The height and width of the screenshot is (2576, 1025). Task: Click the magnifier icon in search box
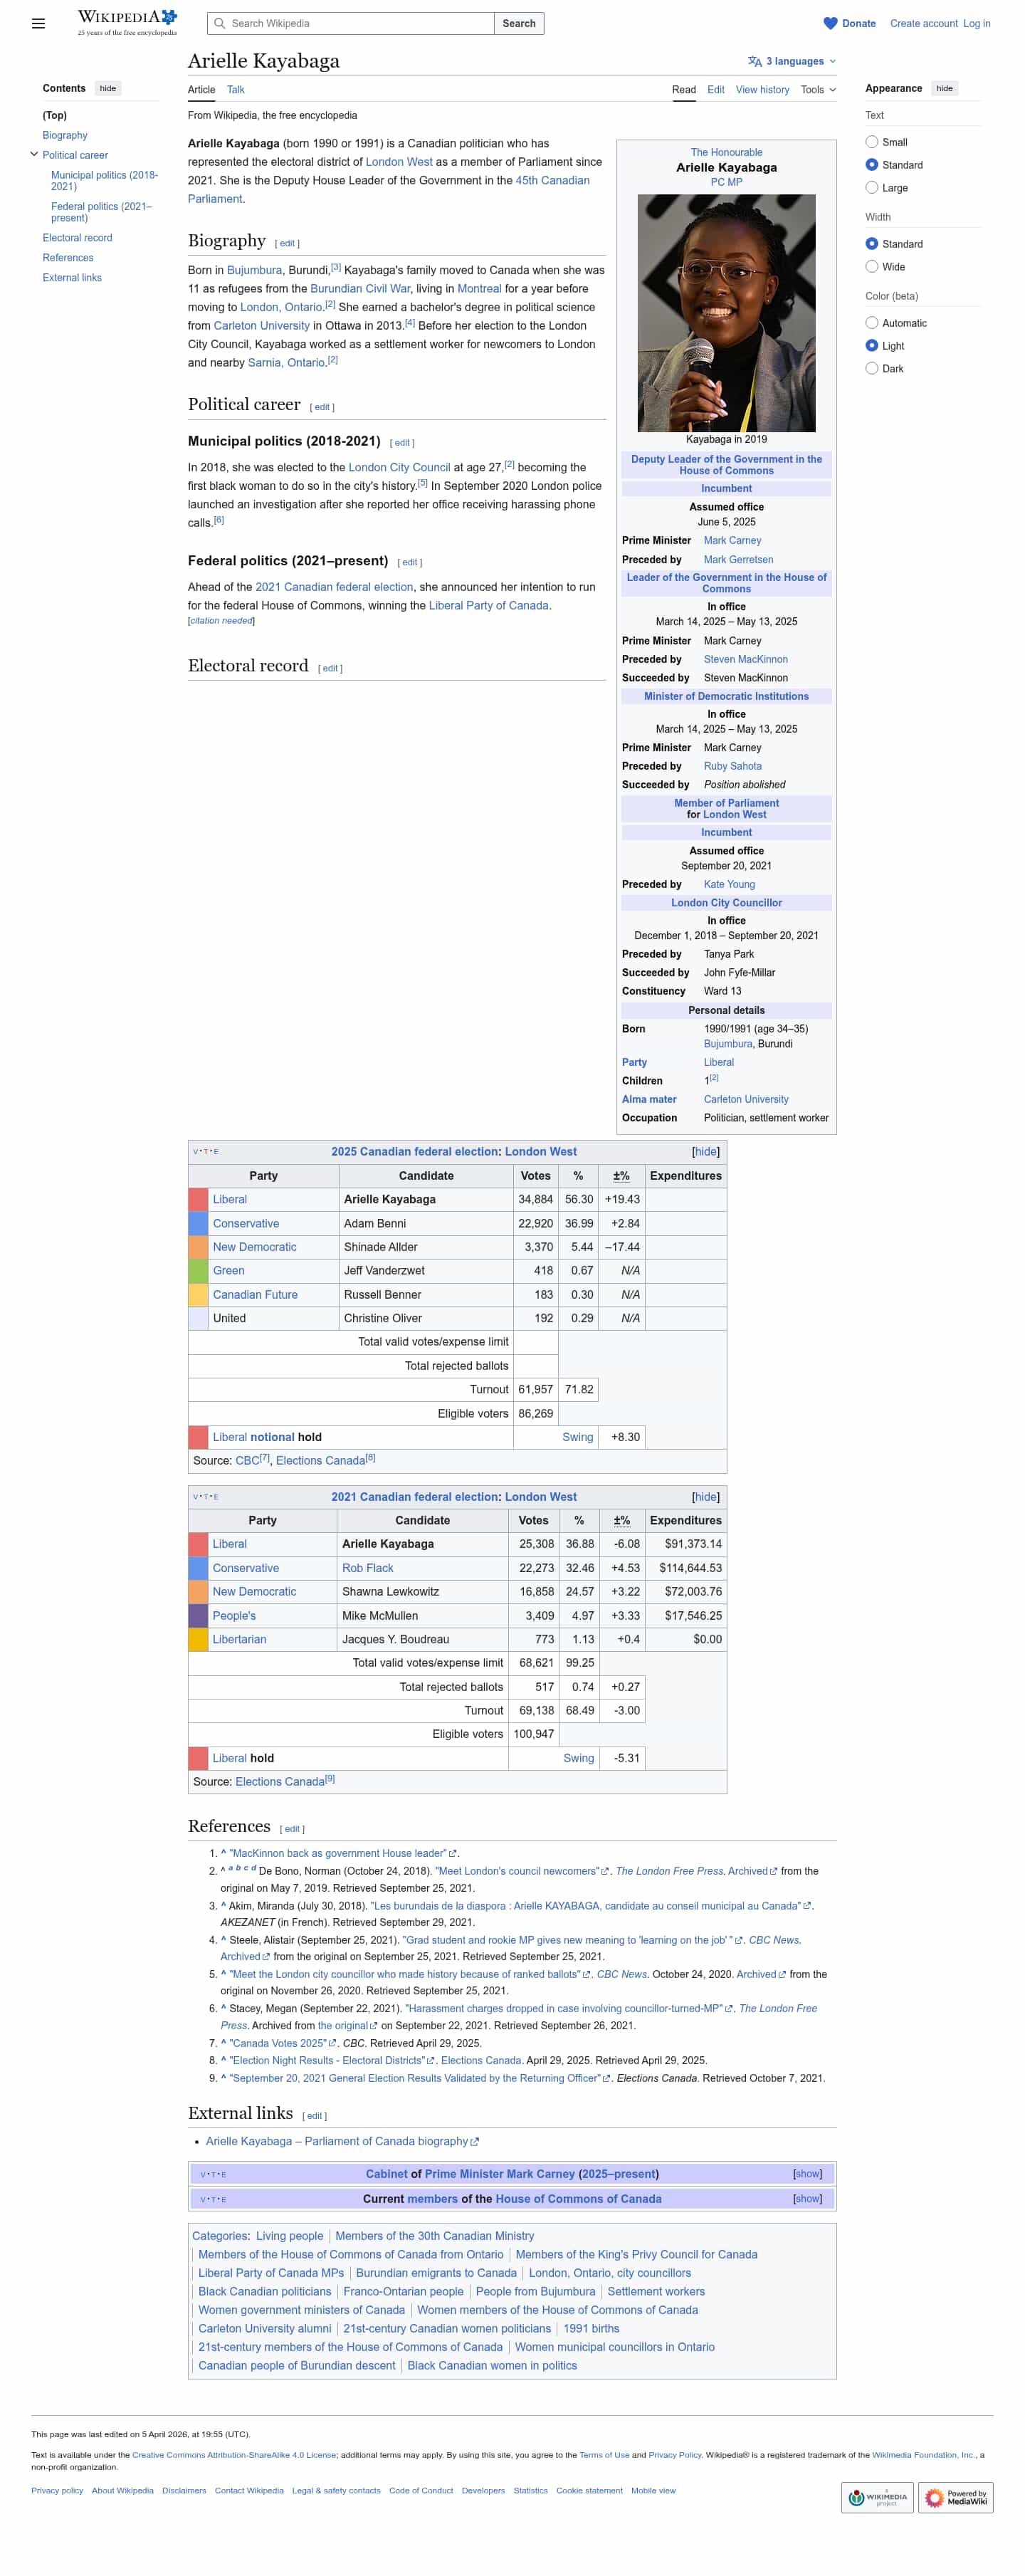click(x=219, y=23)
